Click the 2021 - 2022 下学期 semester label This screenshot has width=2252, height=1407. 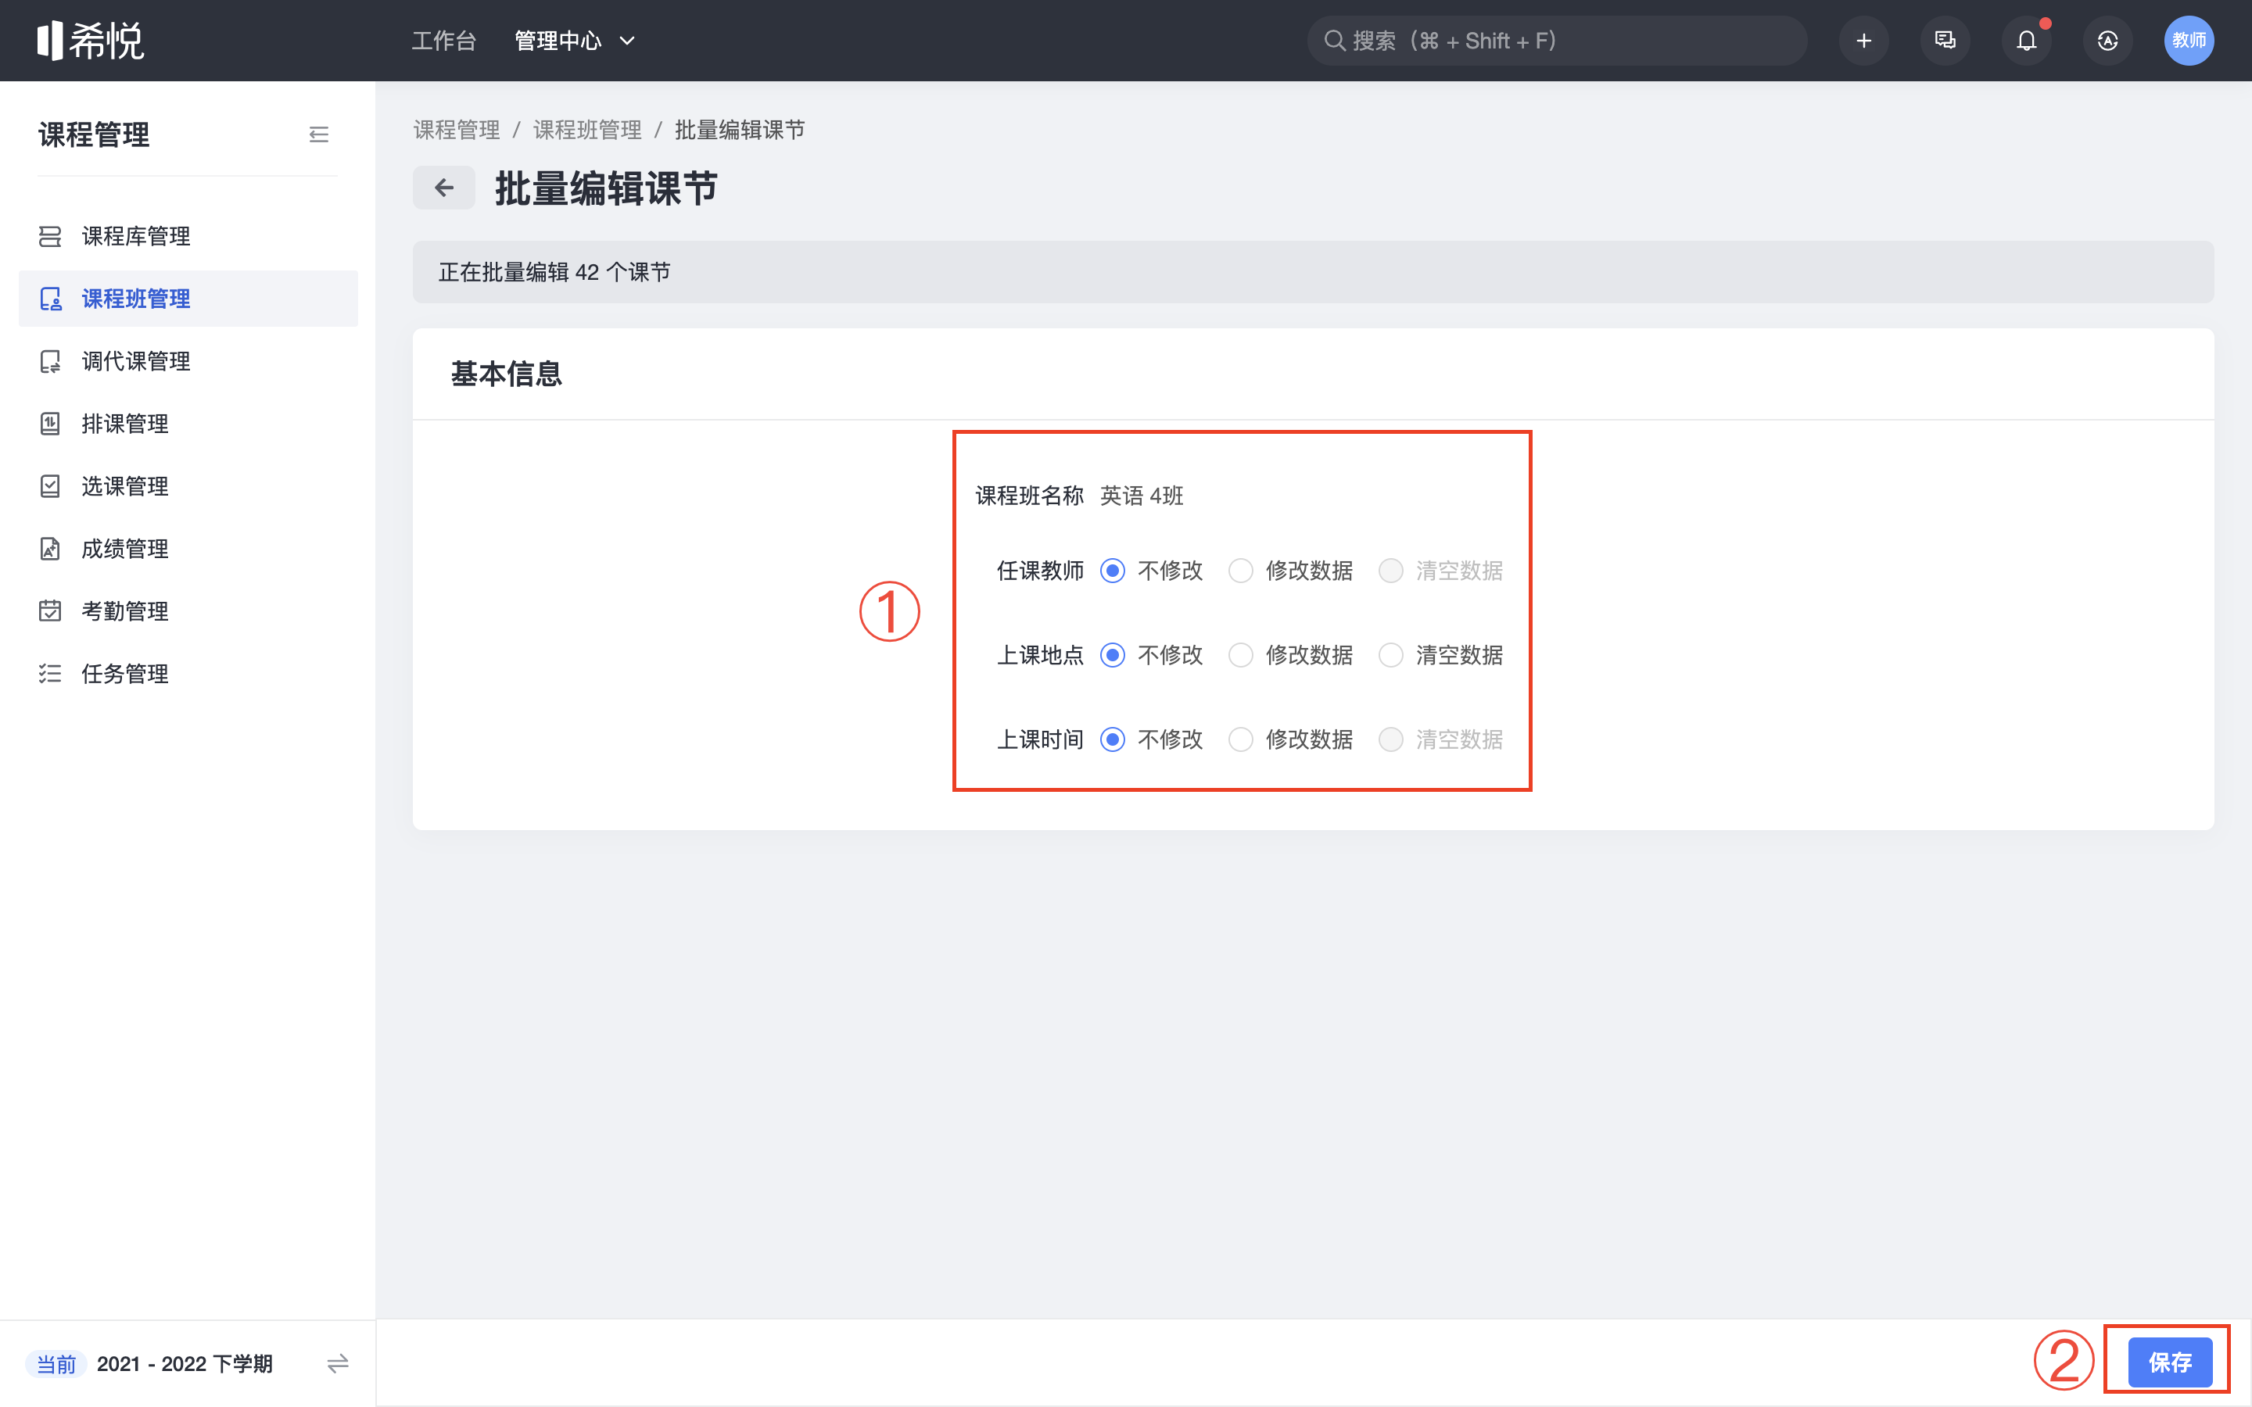point(185,1363)
